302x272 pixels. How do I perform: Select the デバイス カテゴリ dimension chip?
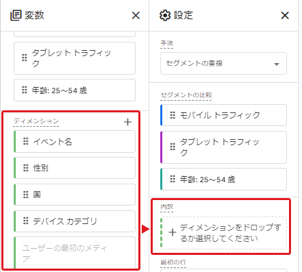(75, 221)
